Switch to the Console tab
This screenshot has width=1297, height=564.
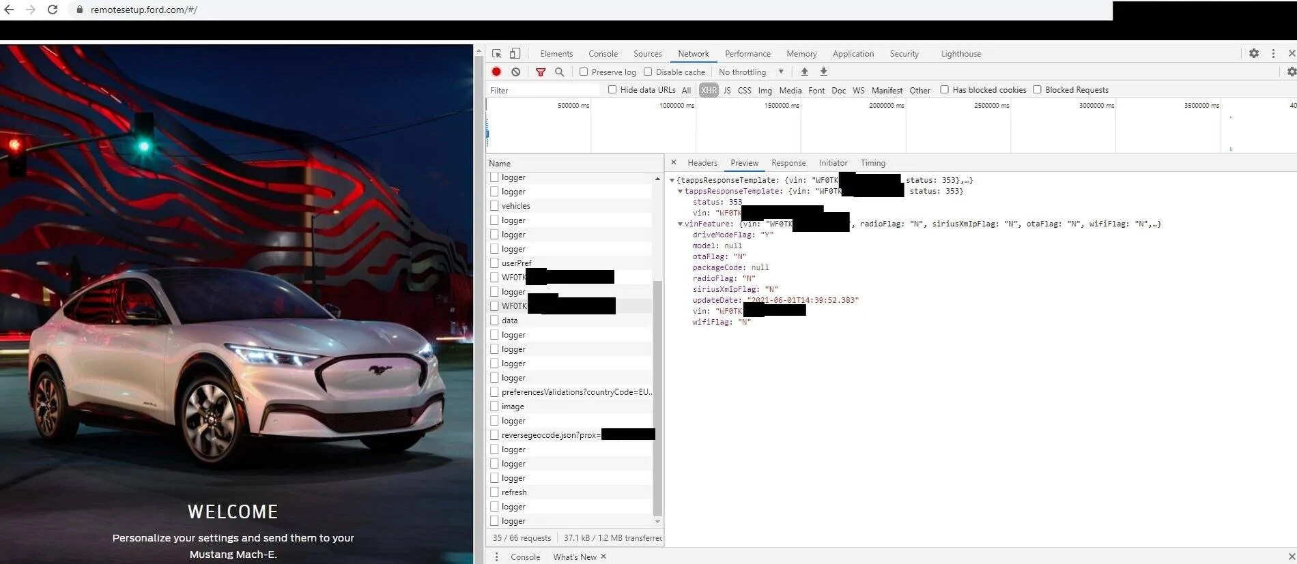603,54
